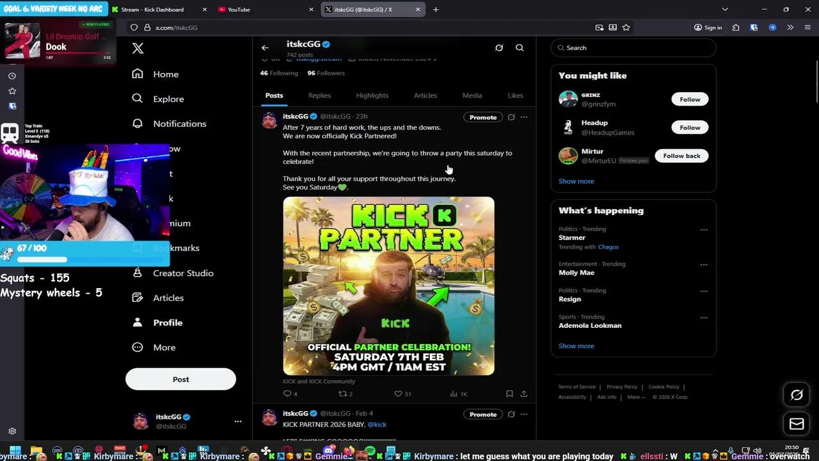Open more options on the 23h post
The height and width of the screenshot is (461, 819).
tap(523, 117)
